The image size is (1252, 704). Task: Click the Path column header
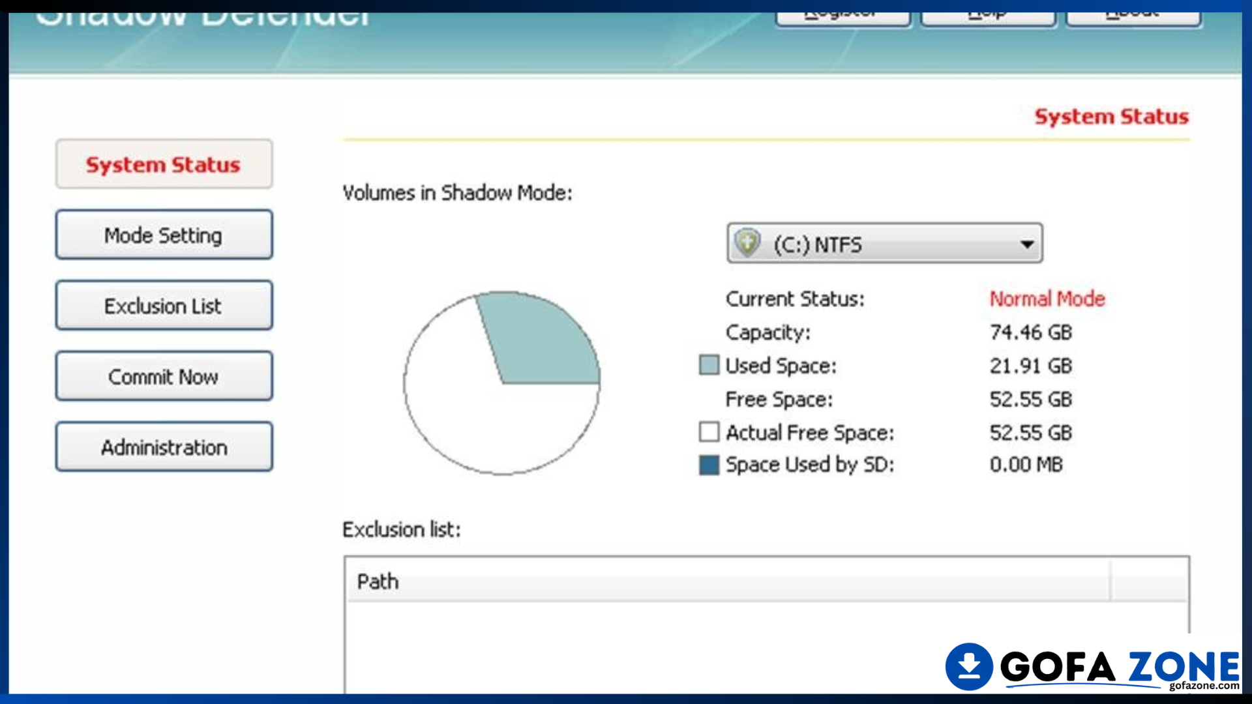[x=727, y=581]
